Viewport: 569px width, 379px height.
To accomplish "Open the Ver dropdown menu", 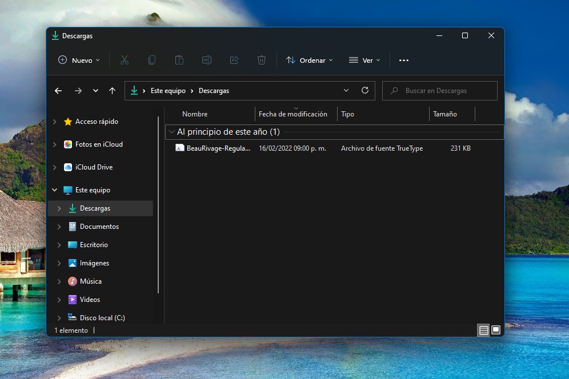I will pos(364,60).
